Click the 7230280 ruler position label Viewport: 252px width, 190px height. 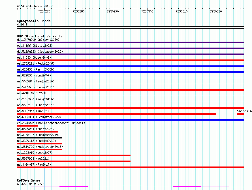pyautogui.click(x=78, y=11)
